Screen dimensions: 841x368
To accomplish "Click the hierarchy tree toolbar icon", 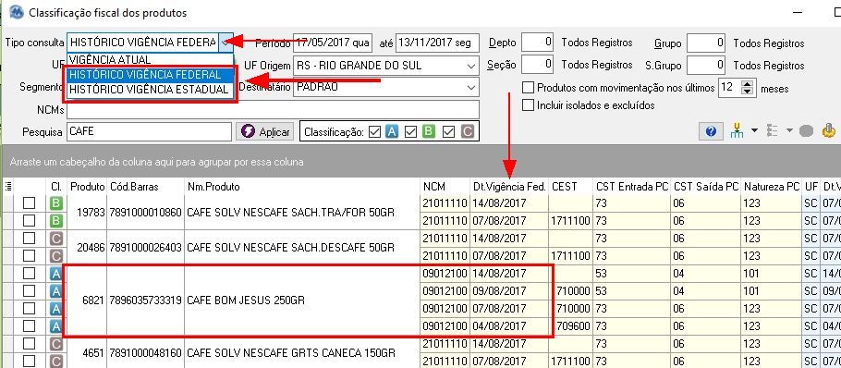I will (737, 130).
